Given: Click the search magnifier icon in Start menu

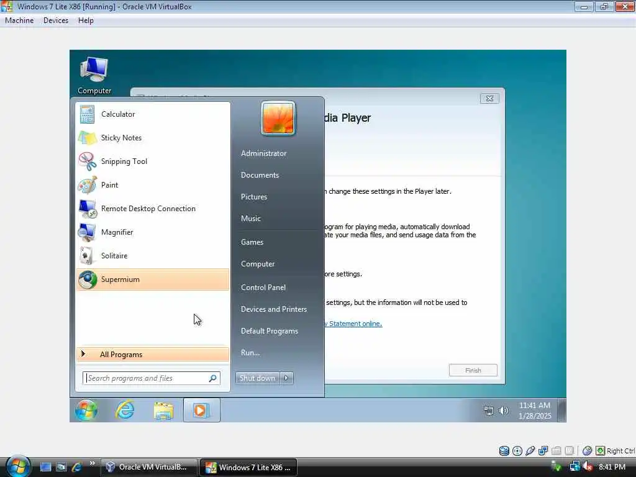Looking at the screenshot, I should [212, 378].
